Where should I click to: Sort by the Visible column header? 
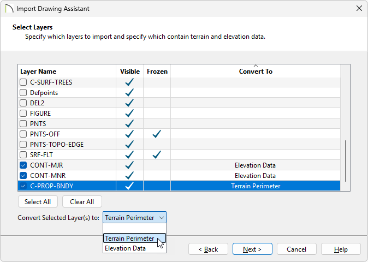[130, 72]
